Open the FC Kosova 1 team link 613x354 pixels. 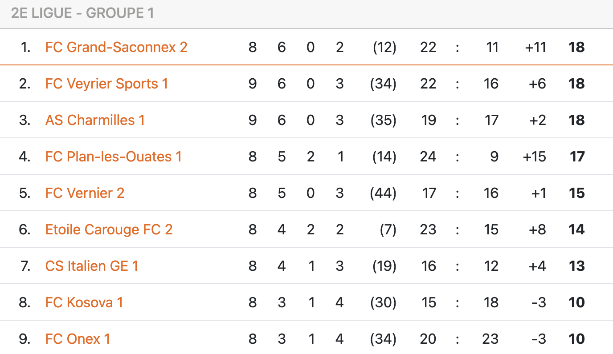pos(84,302)
